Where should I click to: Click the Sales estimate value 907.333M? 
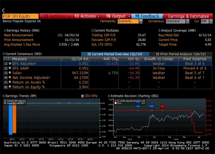(x=80, y=73)
